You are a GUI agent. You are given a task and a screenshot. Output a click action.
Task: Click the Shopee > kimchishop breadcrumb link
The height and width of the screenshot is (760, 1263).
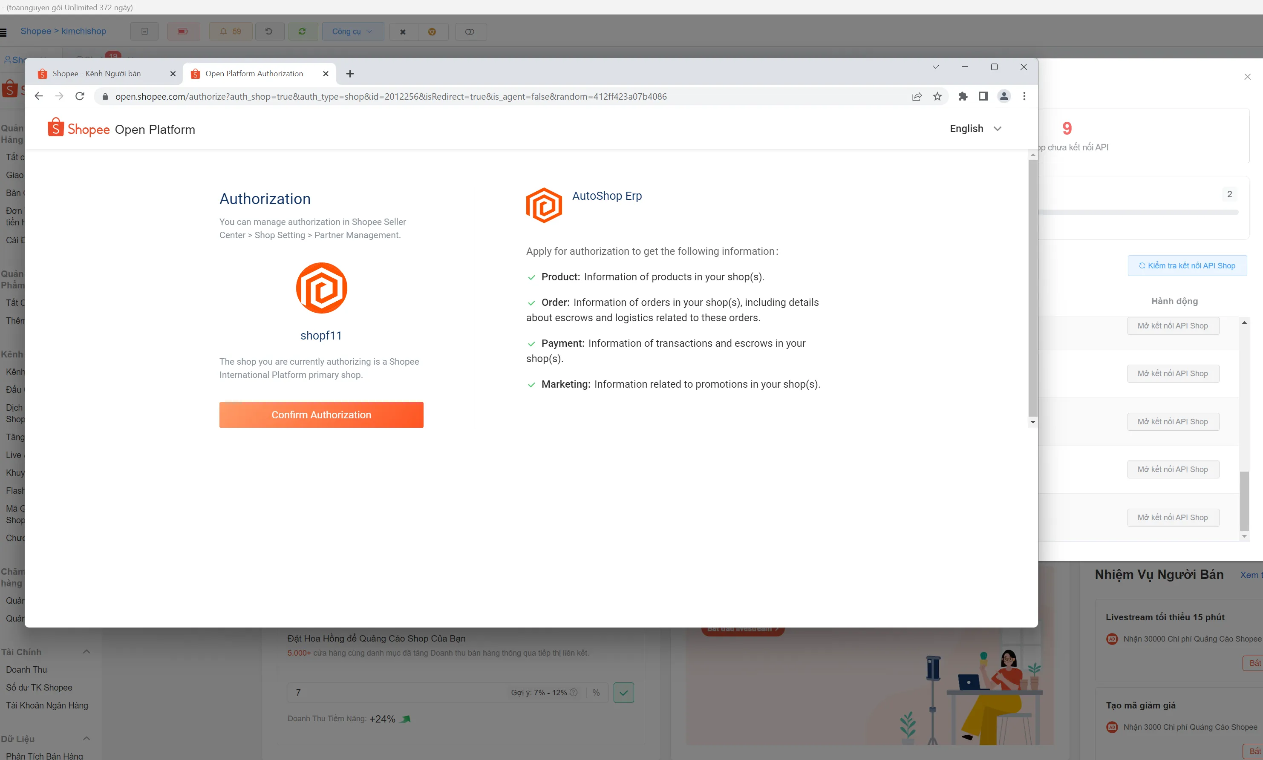pyautogui.click(x=63, y=31)
